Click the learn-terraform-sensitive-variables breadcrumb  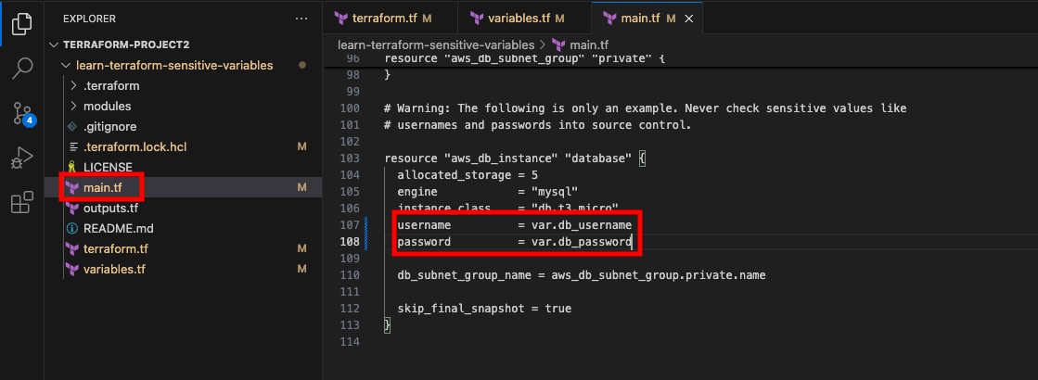(436, 45)
